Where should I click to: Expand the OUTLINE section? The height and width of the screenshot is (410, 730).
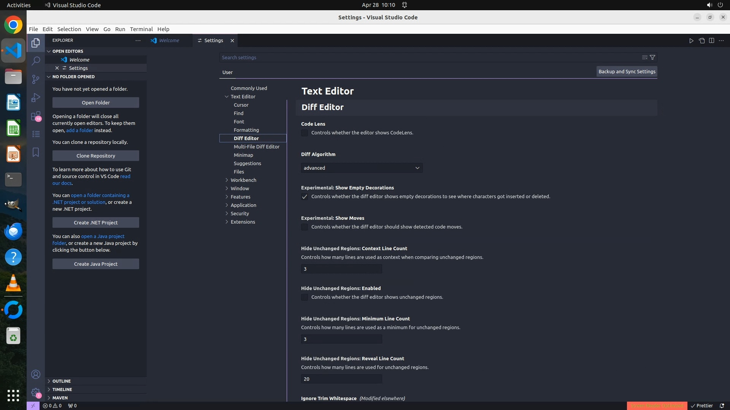click(61, 381)
